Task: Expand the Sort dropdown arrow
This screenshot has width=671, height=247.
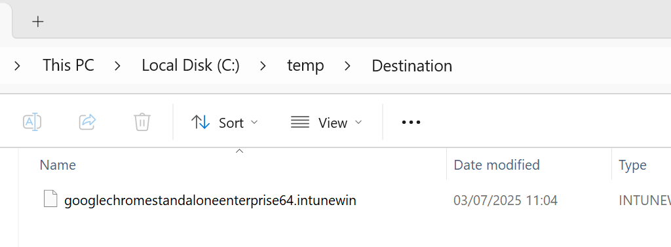Action: point(254,123)
